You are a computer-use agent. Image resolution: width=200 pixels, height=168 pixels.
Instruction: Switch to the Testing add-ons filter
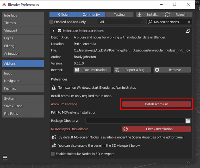pyautogui.click(x=119, y=15)
